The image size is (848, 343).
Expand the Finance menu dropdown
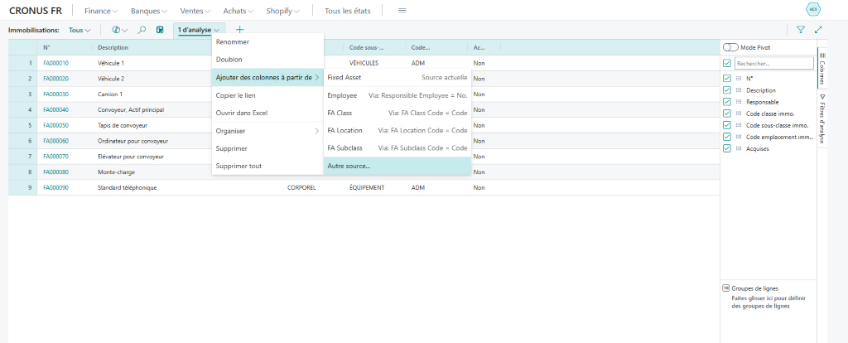point(101,10)
